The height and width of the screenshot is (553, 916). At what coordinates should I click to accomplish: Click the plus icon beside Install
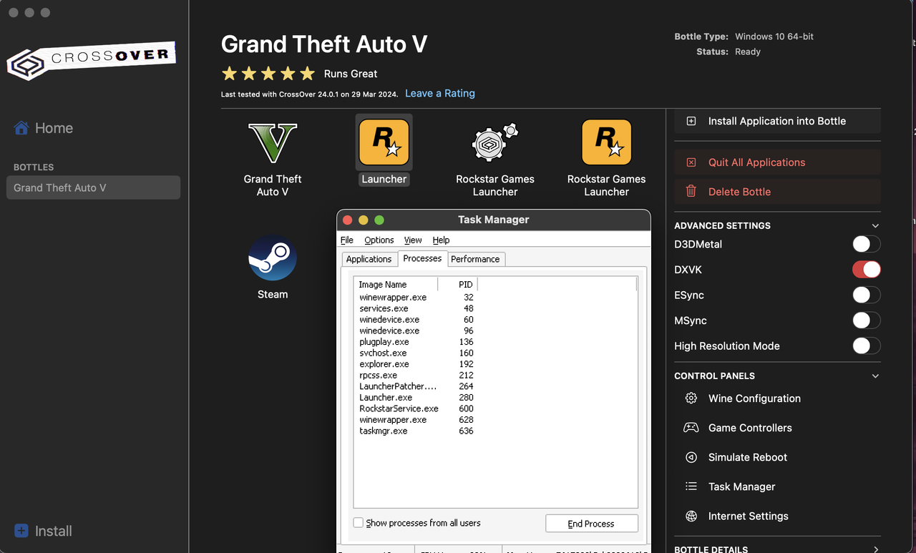21,531
